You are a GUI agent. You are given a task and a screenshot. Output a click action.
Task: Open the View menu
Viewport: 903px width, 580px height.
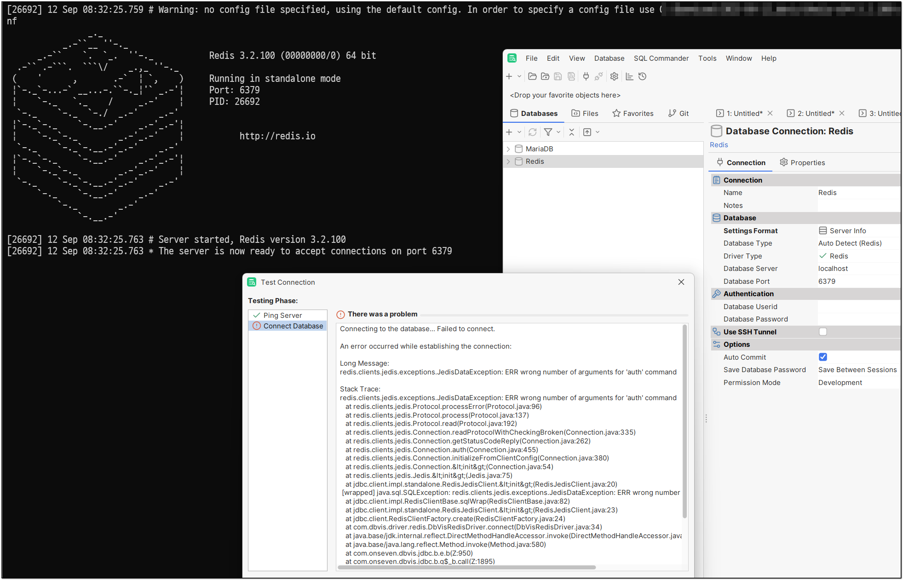577,58
